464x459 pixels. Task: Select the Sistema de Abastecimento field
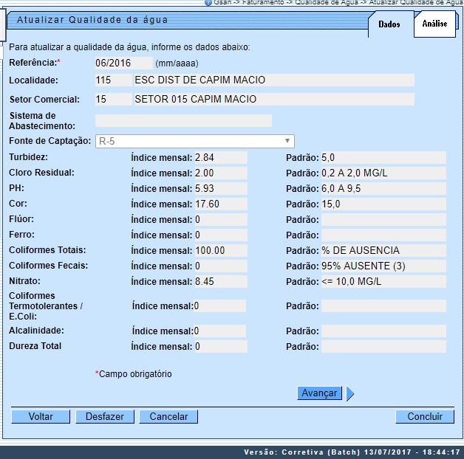(183, 121)
